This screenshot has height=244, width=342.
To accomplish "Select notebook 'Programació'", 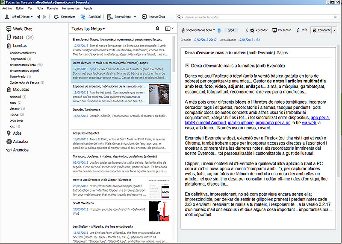I will click(20, 59).
